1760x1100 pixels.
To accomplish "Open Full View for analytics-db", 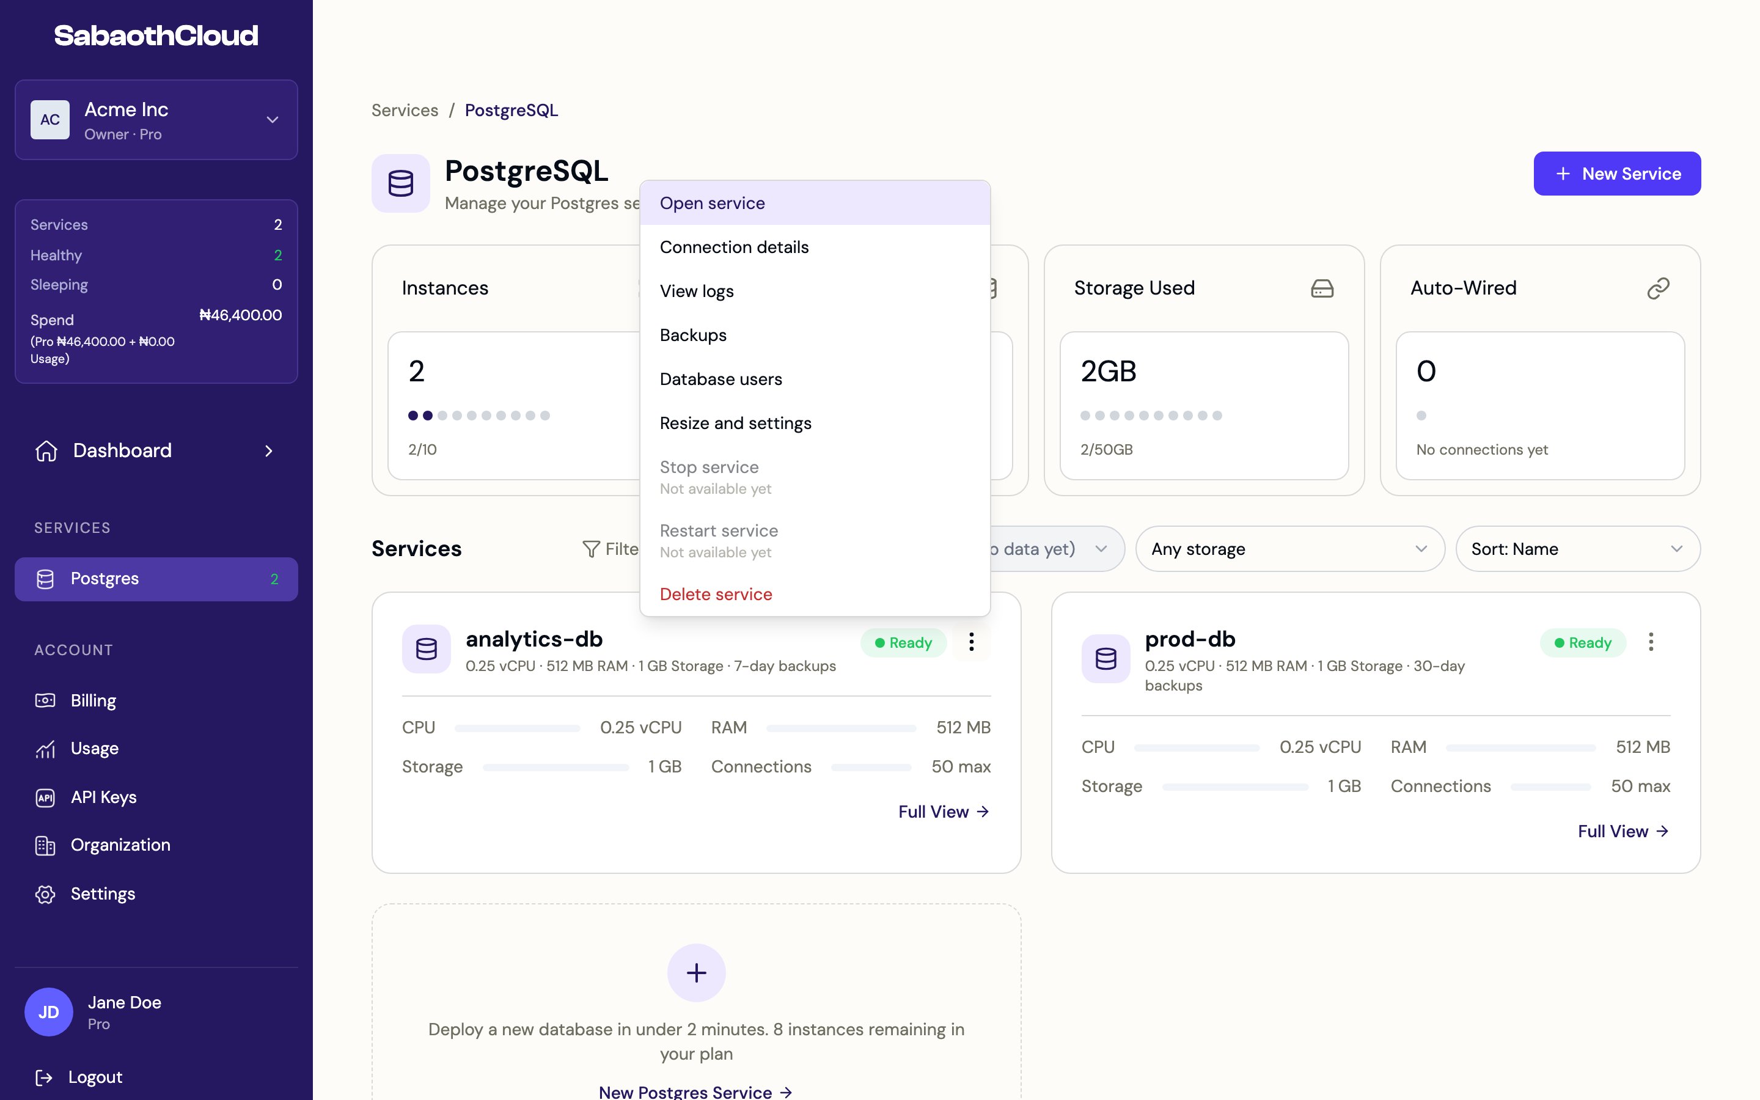I will (x=944, y=812).
